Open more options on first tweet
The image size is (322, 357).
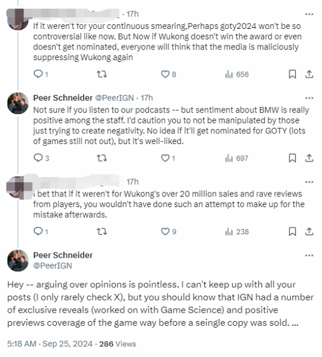click(309, 14)
